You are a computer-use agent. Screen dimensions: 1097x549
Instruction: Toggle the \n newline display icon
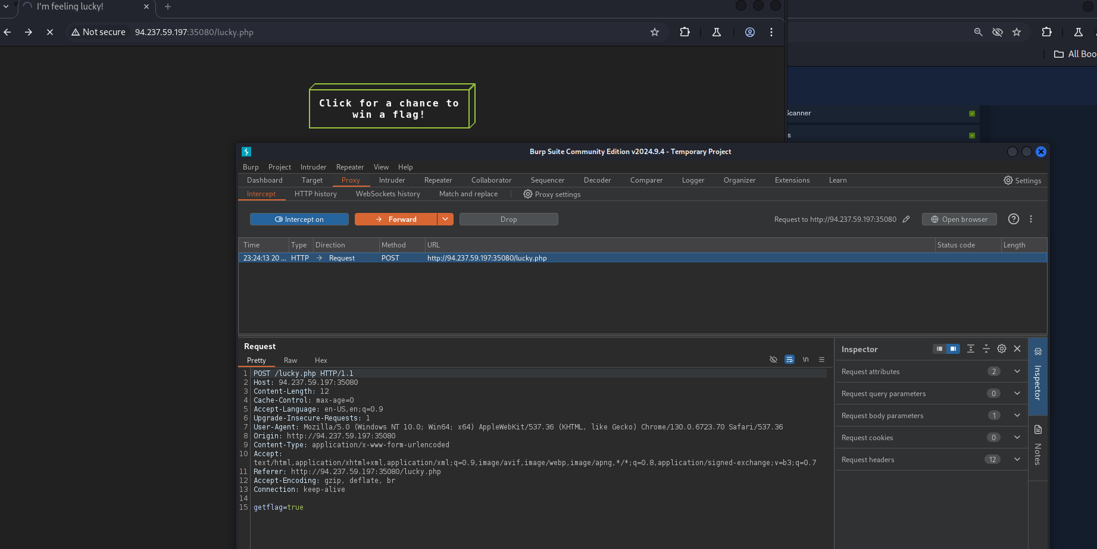tap(805, 359)
